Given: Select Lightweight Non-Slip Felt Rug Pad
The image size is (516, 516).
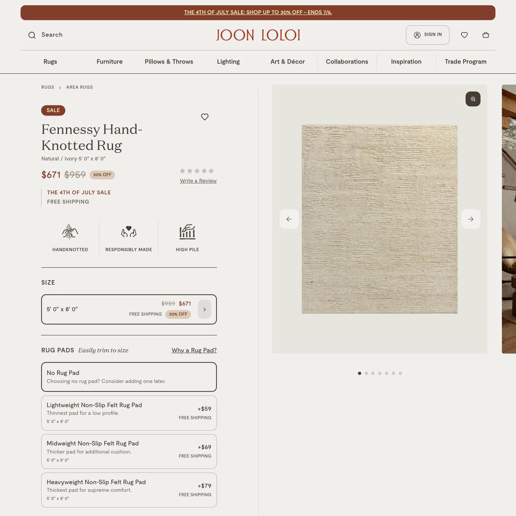Looking at the screenshot, I should coord(129,413).
